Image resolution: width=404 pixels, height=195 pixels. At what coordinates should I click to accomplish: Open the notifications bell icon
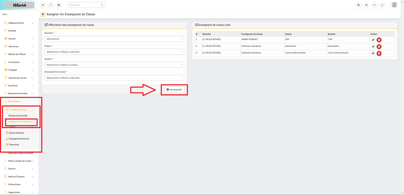[x=382, y=5]
